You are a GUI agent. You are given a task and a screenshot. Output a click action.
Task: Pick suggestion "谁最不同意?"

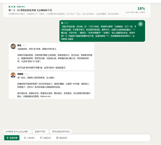click(41, 132)
